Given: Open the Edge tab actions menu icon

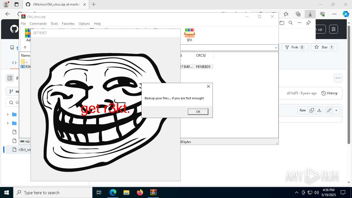Looking at the screenshot, I should (x=16, y=4).
